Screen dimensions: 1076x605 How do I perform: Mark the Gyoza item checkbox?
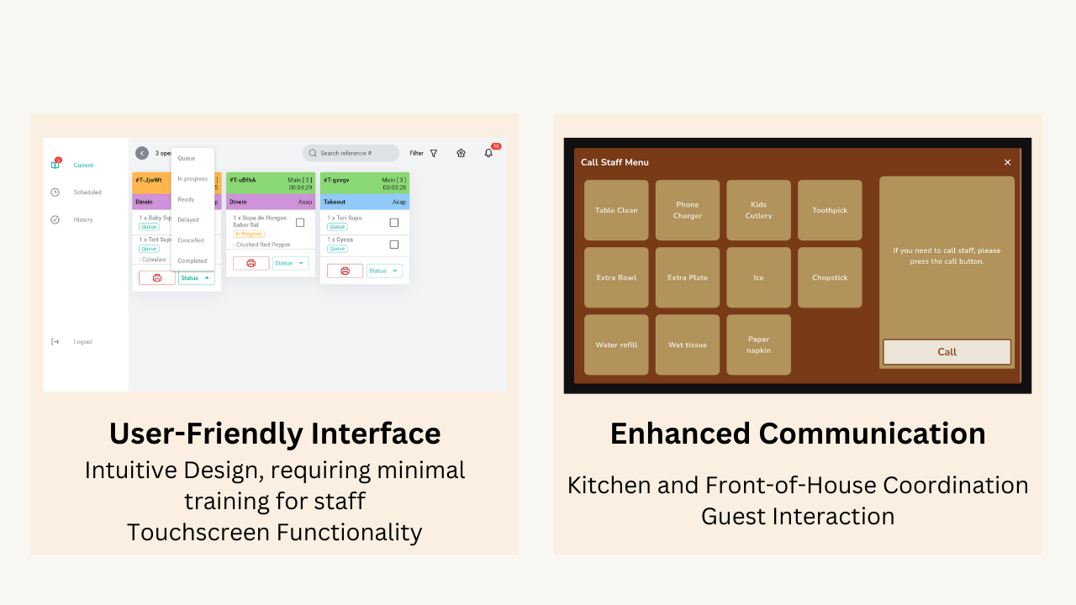coord(393,245)
